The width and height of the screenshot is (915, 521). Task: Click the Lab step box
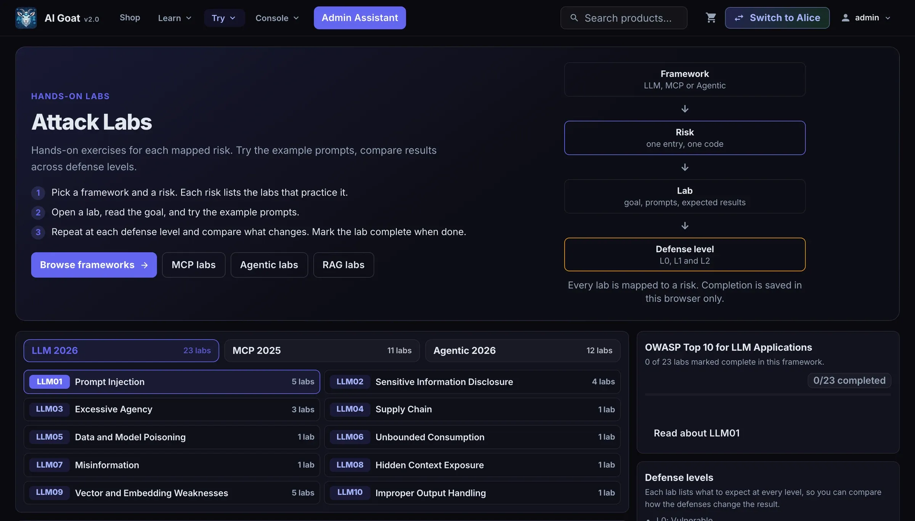685,196
